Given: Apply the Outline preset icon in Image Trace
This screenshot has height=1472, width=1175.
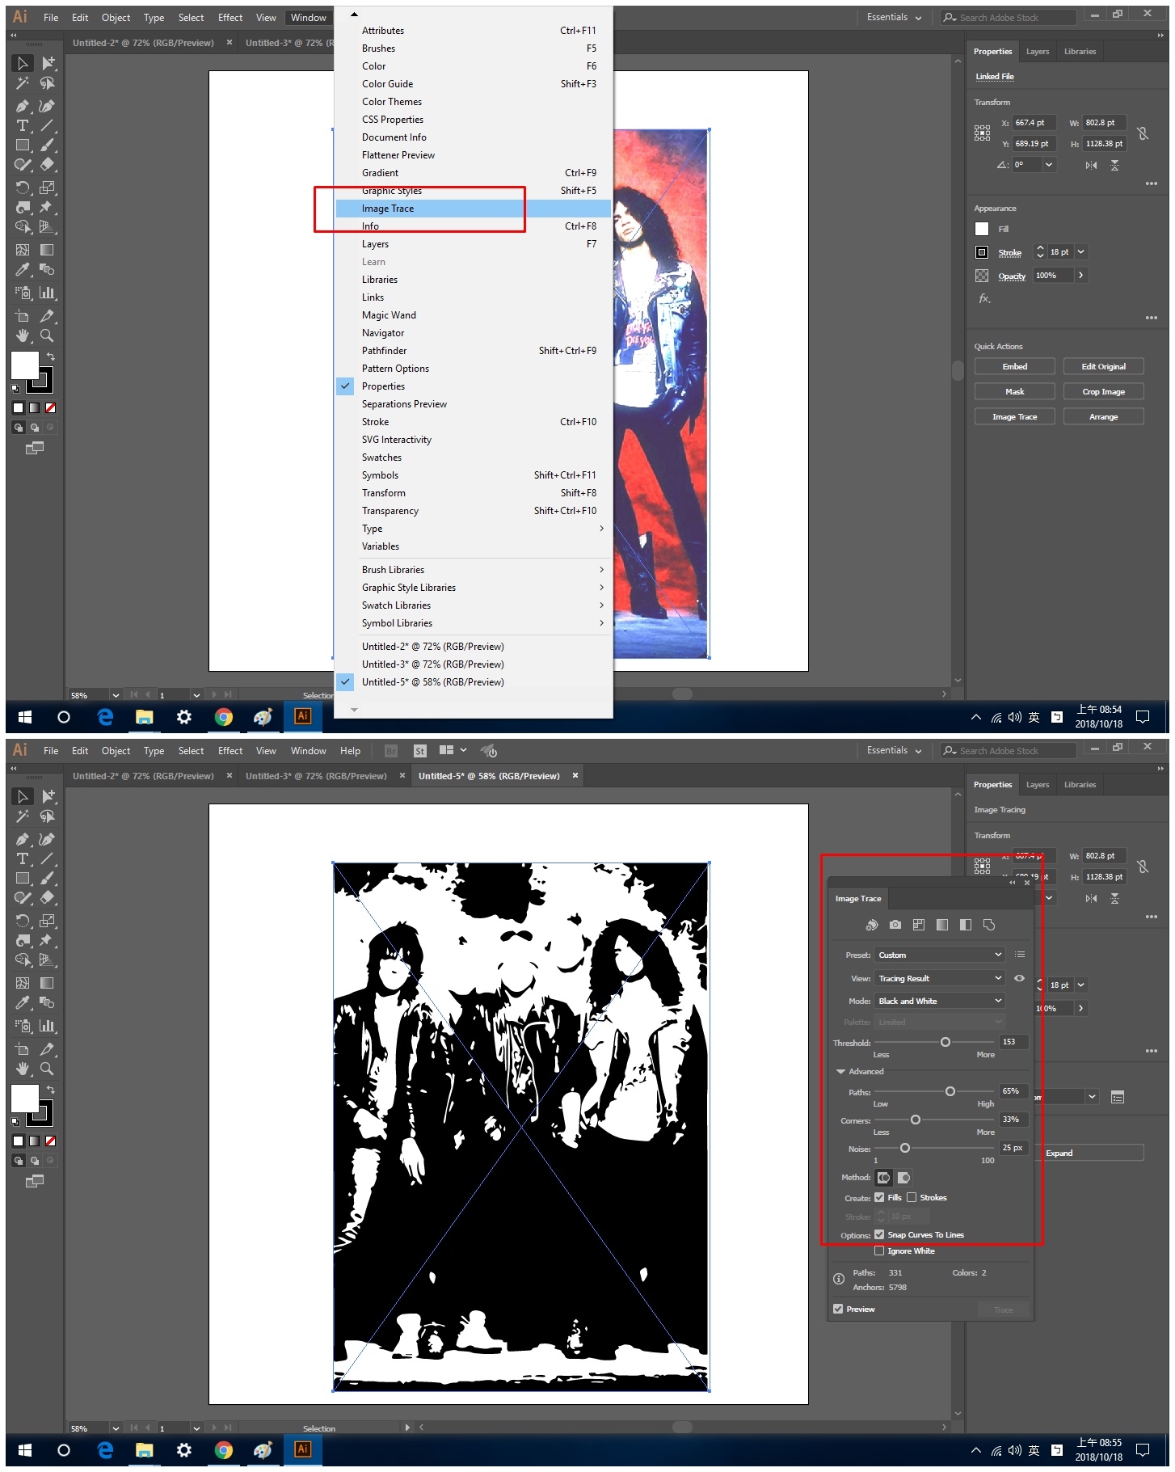Looking at the screenshot, I should click(989, 925).
